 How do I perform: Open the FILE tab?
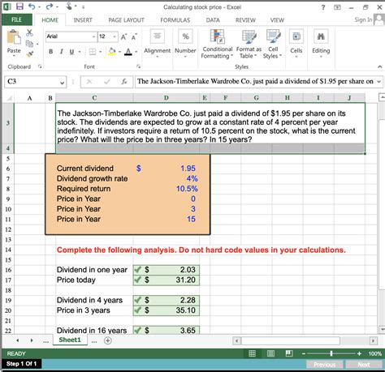pyautogui.click(x=17, y=19)
